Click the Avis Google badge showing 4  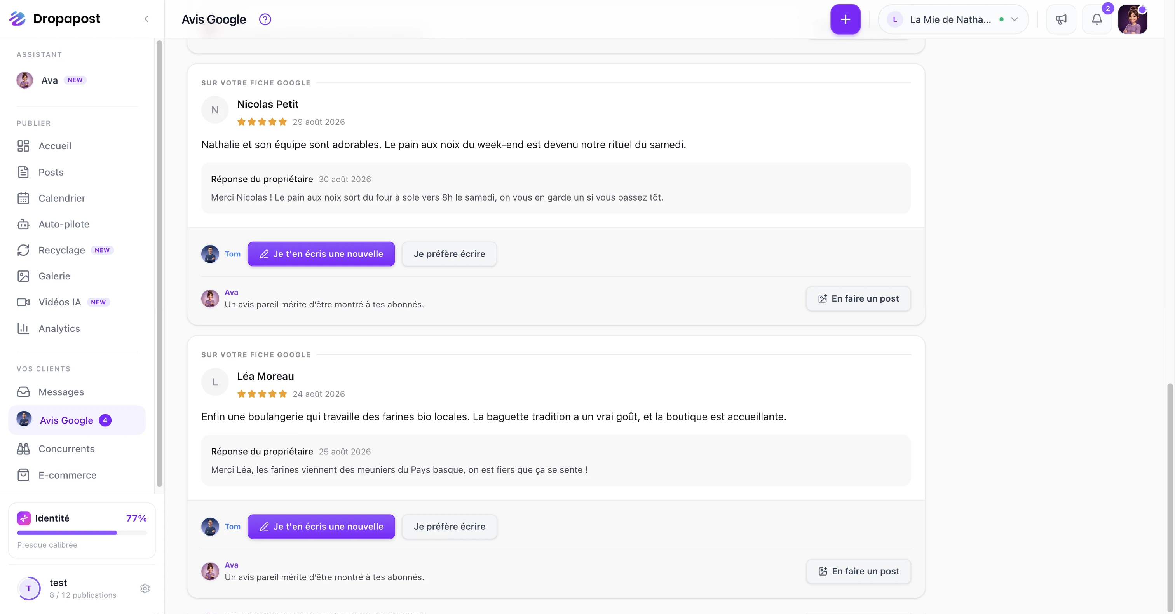pos(105,420)
